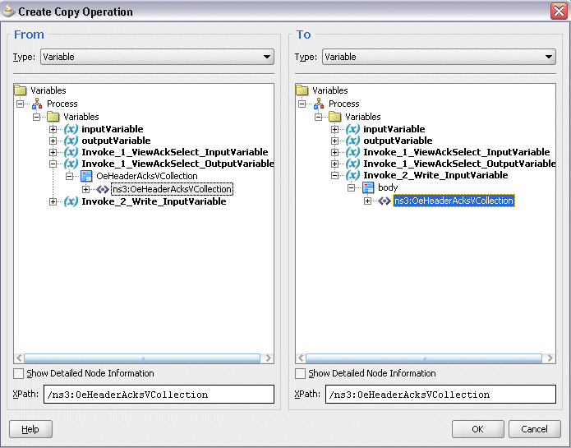Select Process label in To tree

[x=343, y=104]
